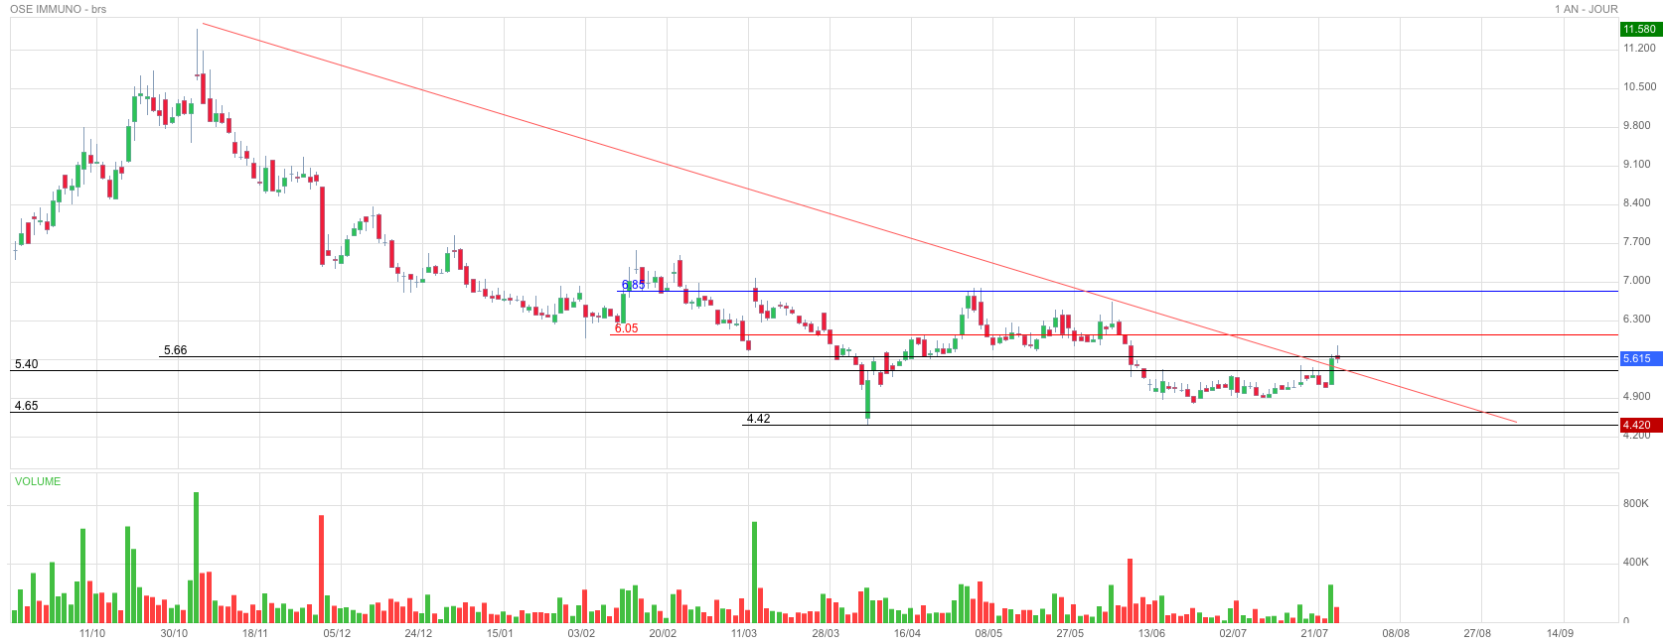1663x643 pixels.
Task: Click the blue 5.615 current price tag
Action: [x=1640, y=358]
